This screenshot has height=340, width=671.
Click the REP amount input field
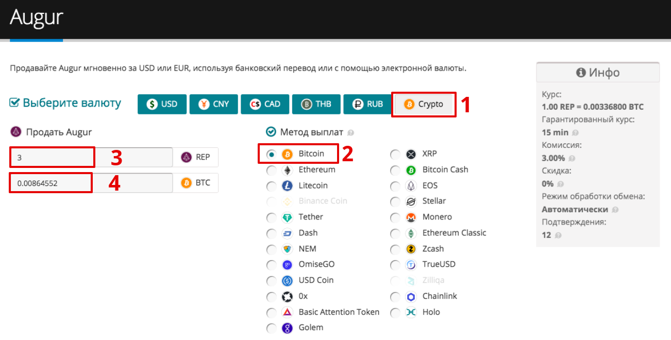91,157
